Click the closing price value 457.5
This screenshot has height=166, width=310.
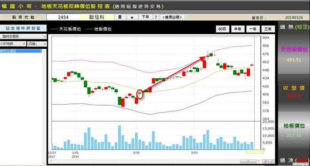tap(294, 96)
